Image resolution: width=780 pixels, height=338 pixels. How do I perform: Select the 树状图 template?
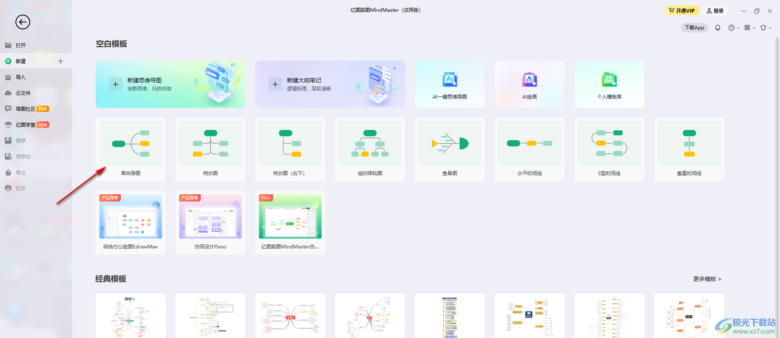[x=210, y=149]
